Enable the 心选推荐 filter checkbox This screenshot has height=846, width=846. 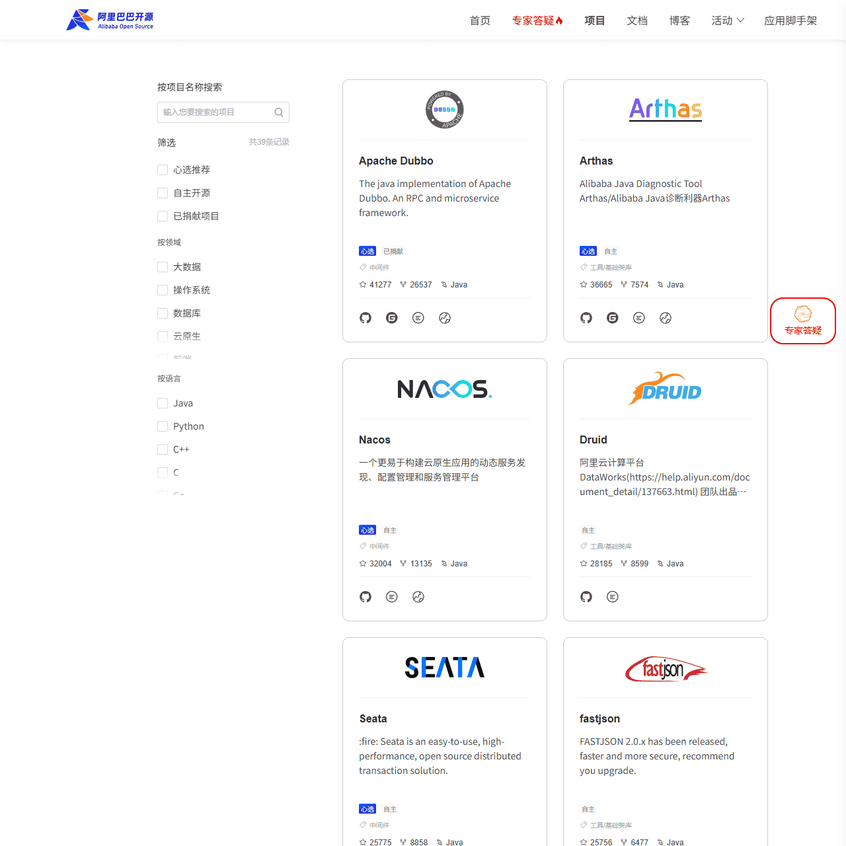click(x=162, y=170)
